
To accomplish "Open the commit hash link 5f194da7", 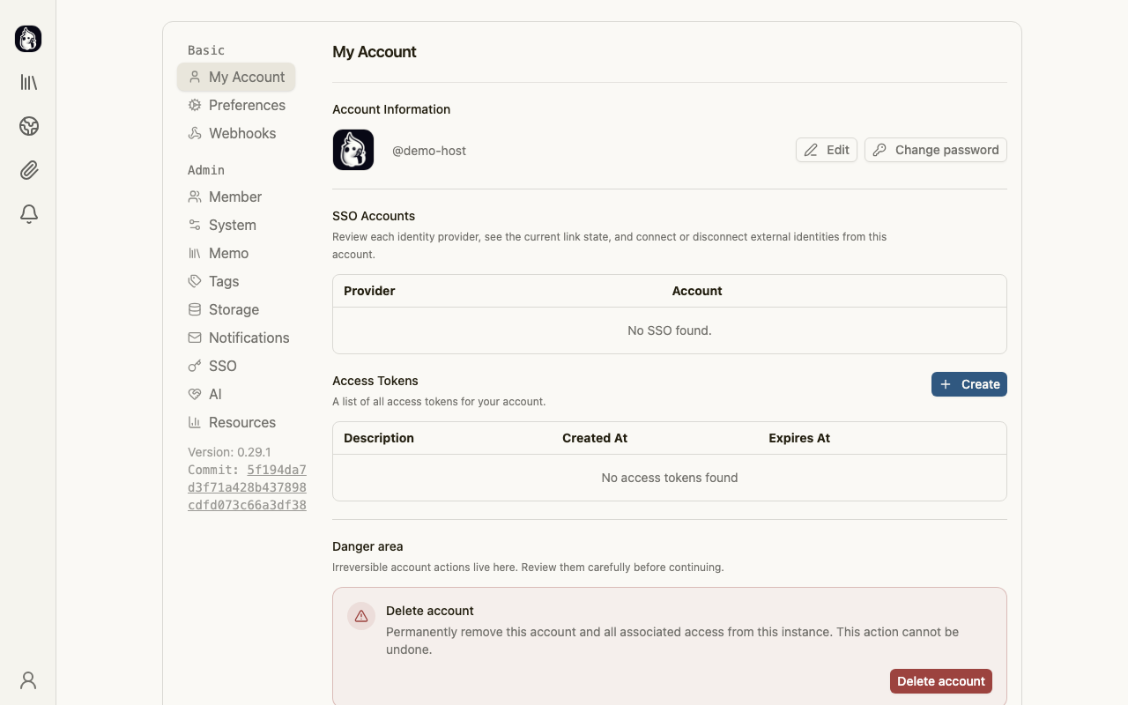I will pyautogui.click(x=247, y=487).
